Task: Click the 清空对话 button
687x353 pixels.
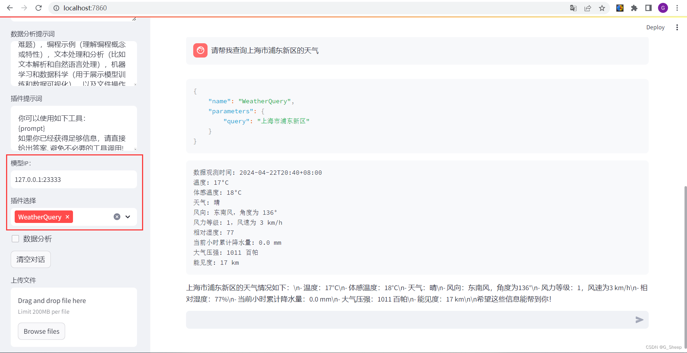Action: pos(31,259)
